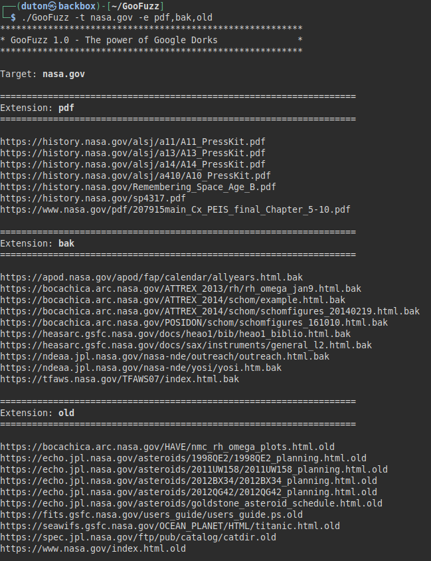431x561 pixels.
Task: Select the schomfigures_20140219.html.bak URL
Action: coord(210,311)
